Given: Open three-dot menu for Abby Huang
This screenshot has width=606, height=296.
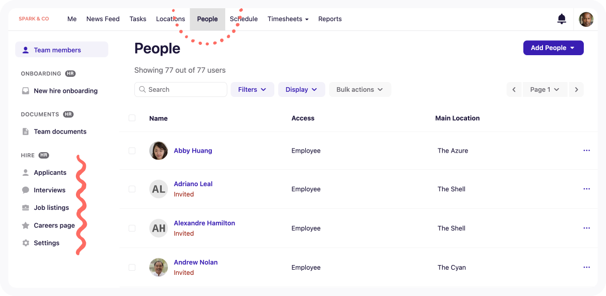Looking at the screenshot, I should pyautogui.click(x=586, y=151).
